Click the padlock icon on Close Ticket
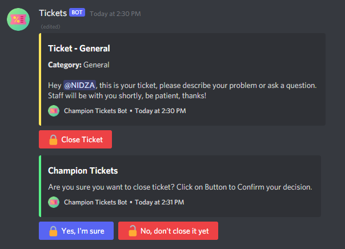 pos(53,139)
